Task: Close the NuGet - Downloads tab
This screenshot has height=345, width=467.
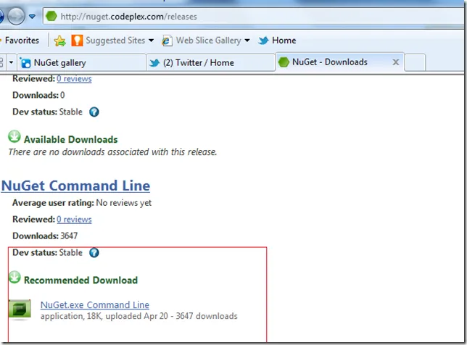Action: (395, 62)
